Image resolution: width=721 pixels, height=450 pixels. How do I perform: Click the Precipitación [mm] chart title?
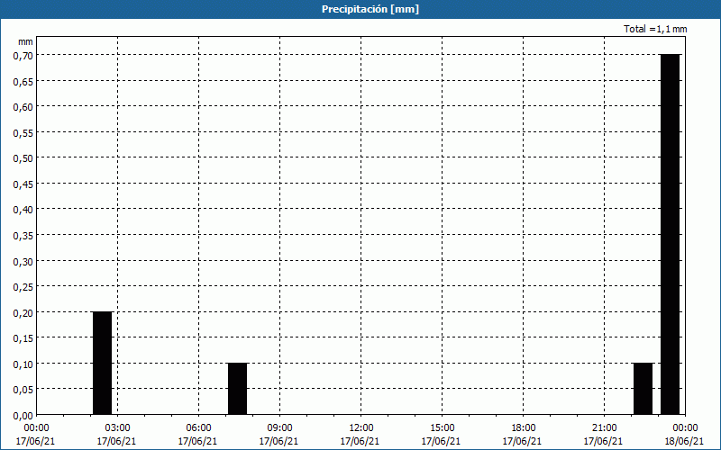click(x=370, y=9)
